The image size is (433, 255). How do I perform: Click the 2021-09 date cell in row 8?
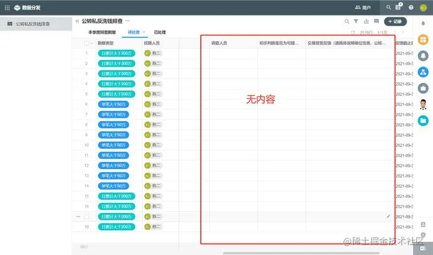point(404,125)
